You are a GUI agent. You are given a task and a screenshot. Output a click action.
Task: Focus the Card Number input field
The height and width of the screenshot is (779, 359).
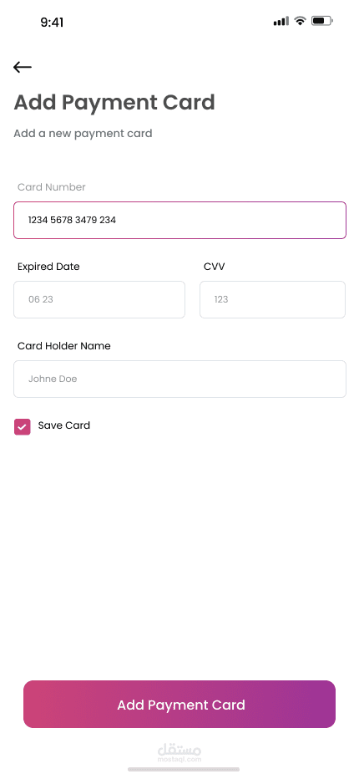[179, 220]
